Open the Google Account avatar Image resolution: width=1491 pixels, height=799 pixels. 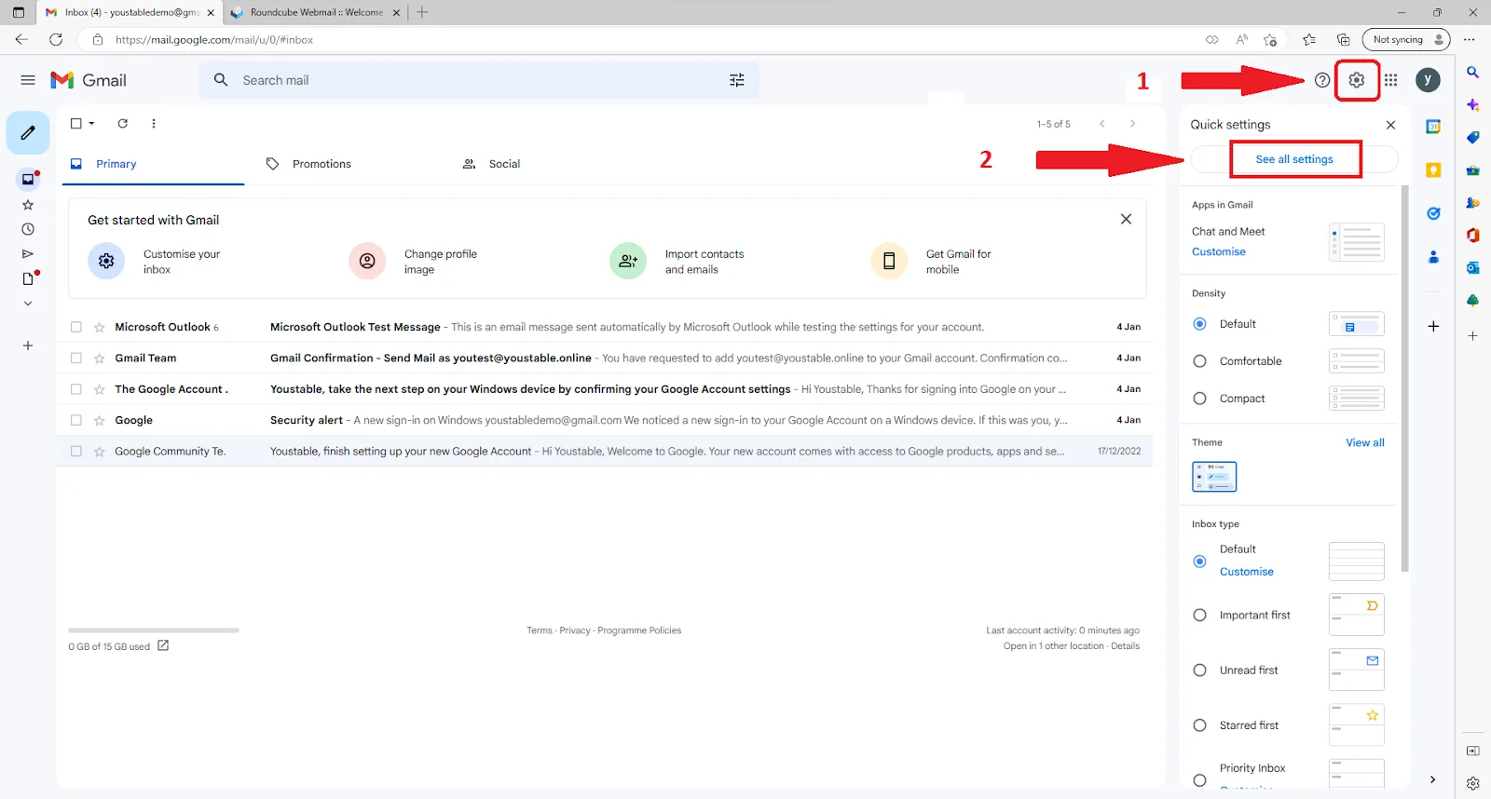(x=1428, y=80)
